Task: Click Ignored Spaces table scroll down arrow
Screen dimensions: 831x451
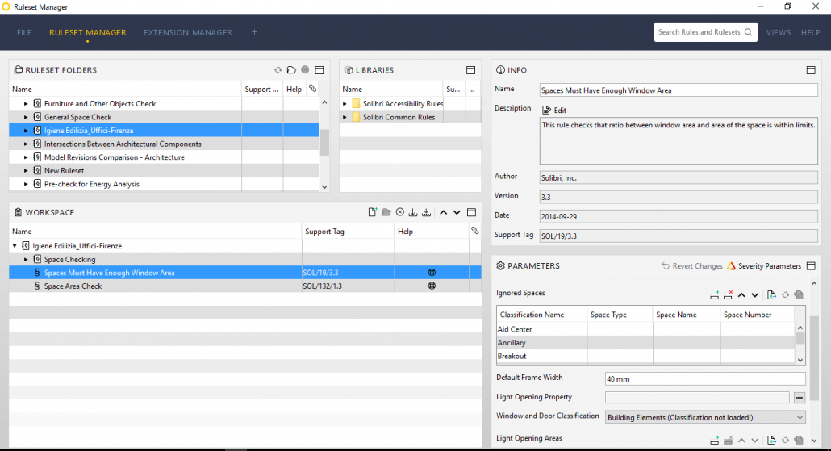Action: (x=800, y=360)
